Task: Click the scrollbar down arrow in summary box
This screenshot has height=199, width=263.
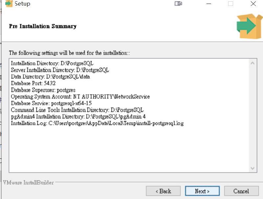Action: tap(252, 168)
